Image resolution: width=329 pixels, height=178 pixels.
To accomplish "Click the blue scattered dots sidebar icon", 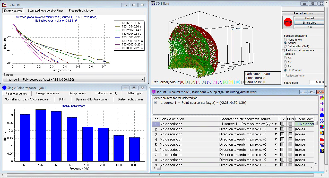I will point(322,121).
